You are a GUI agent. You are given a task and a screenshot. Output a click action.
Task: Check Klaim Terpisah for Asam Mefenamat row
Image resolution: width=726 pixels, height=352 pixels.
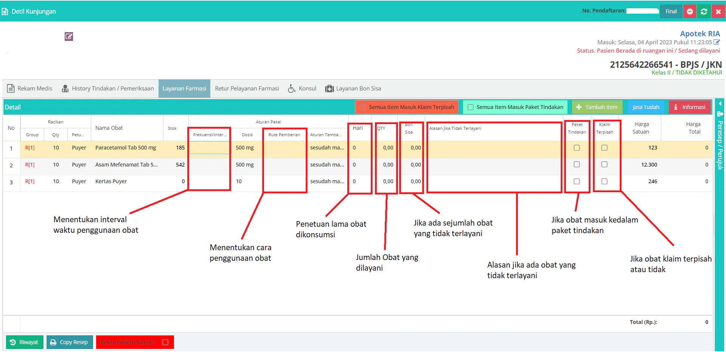click(605, 164)
